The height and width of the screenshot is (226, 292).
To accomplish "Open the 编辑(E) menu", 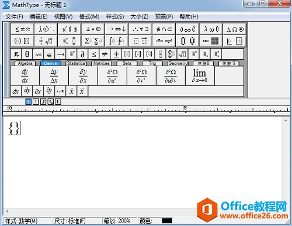I will [39, 17].
